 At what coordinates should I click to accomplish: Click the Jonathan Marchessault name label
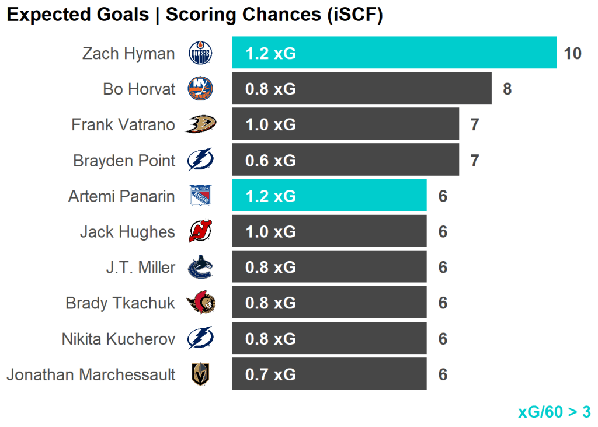[x=91, y=374]
